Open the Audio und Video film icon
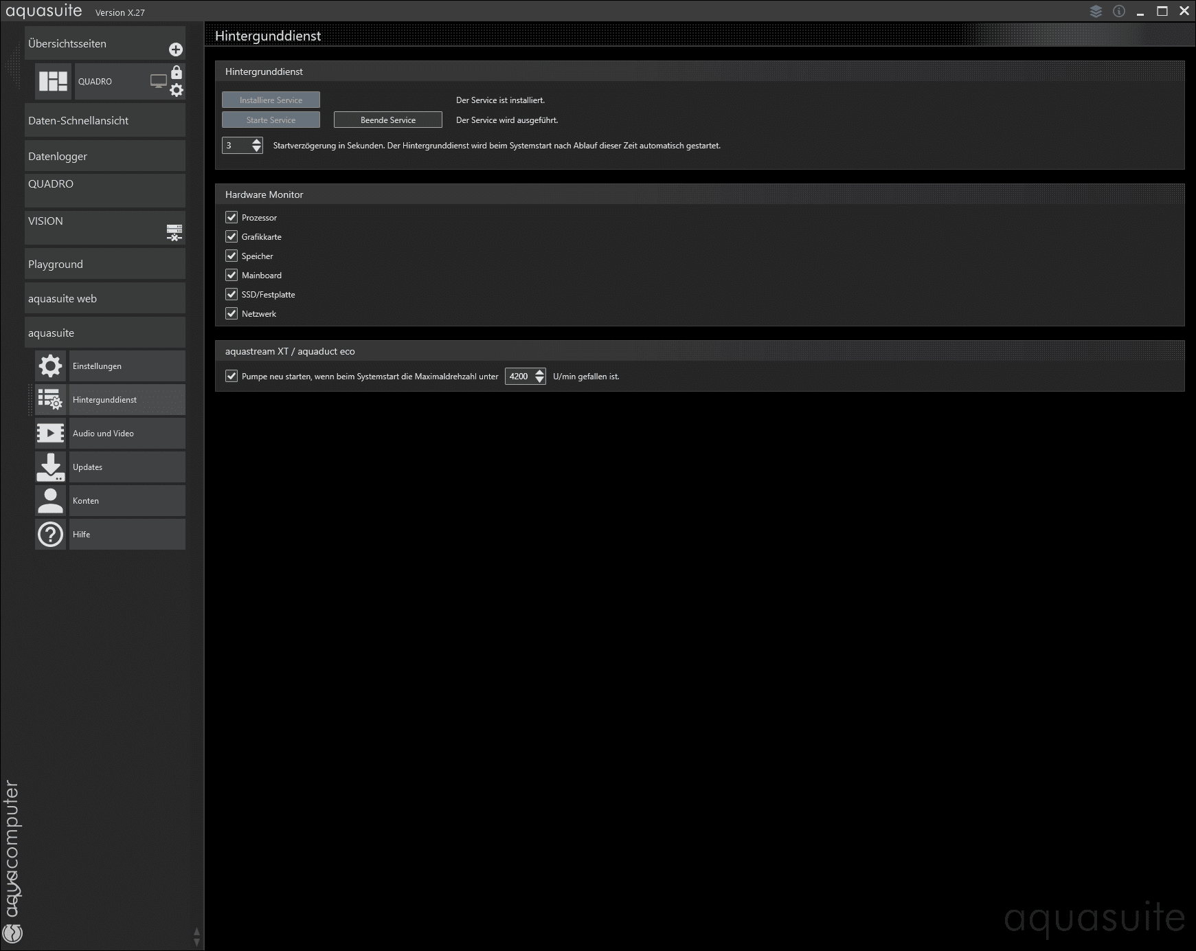This screenshot has height=951, width=1196. [x=51, y=433]
